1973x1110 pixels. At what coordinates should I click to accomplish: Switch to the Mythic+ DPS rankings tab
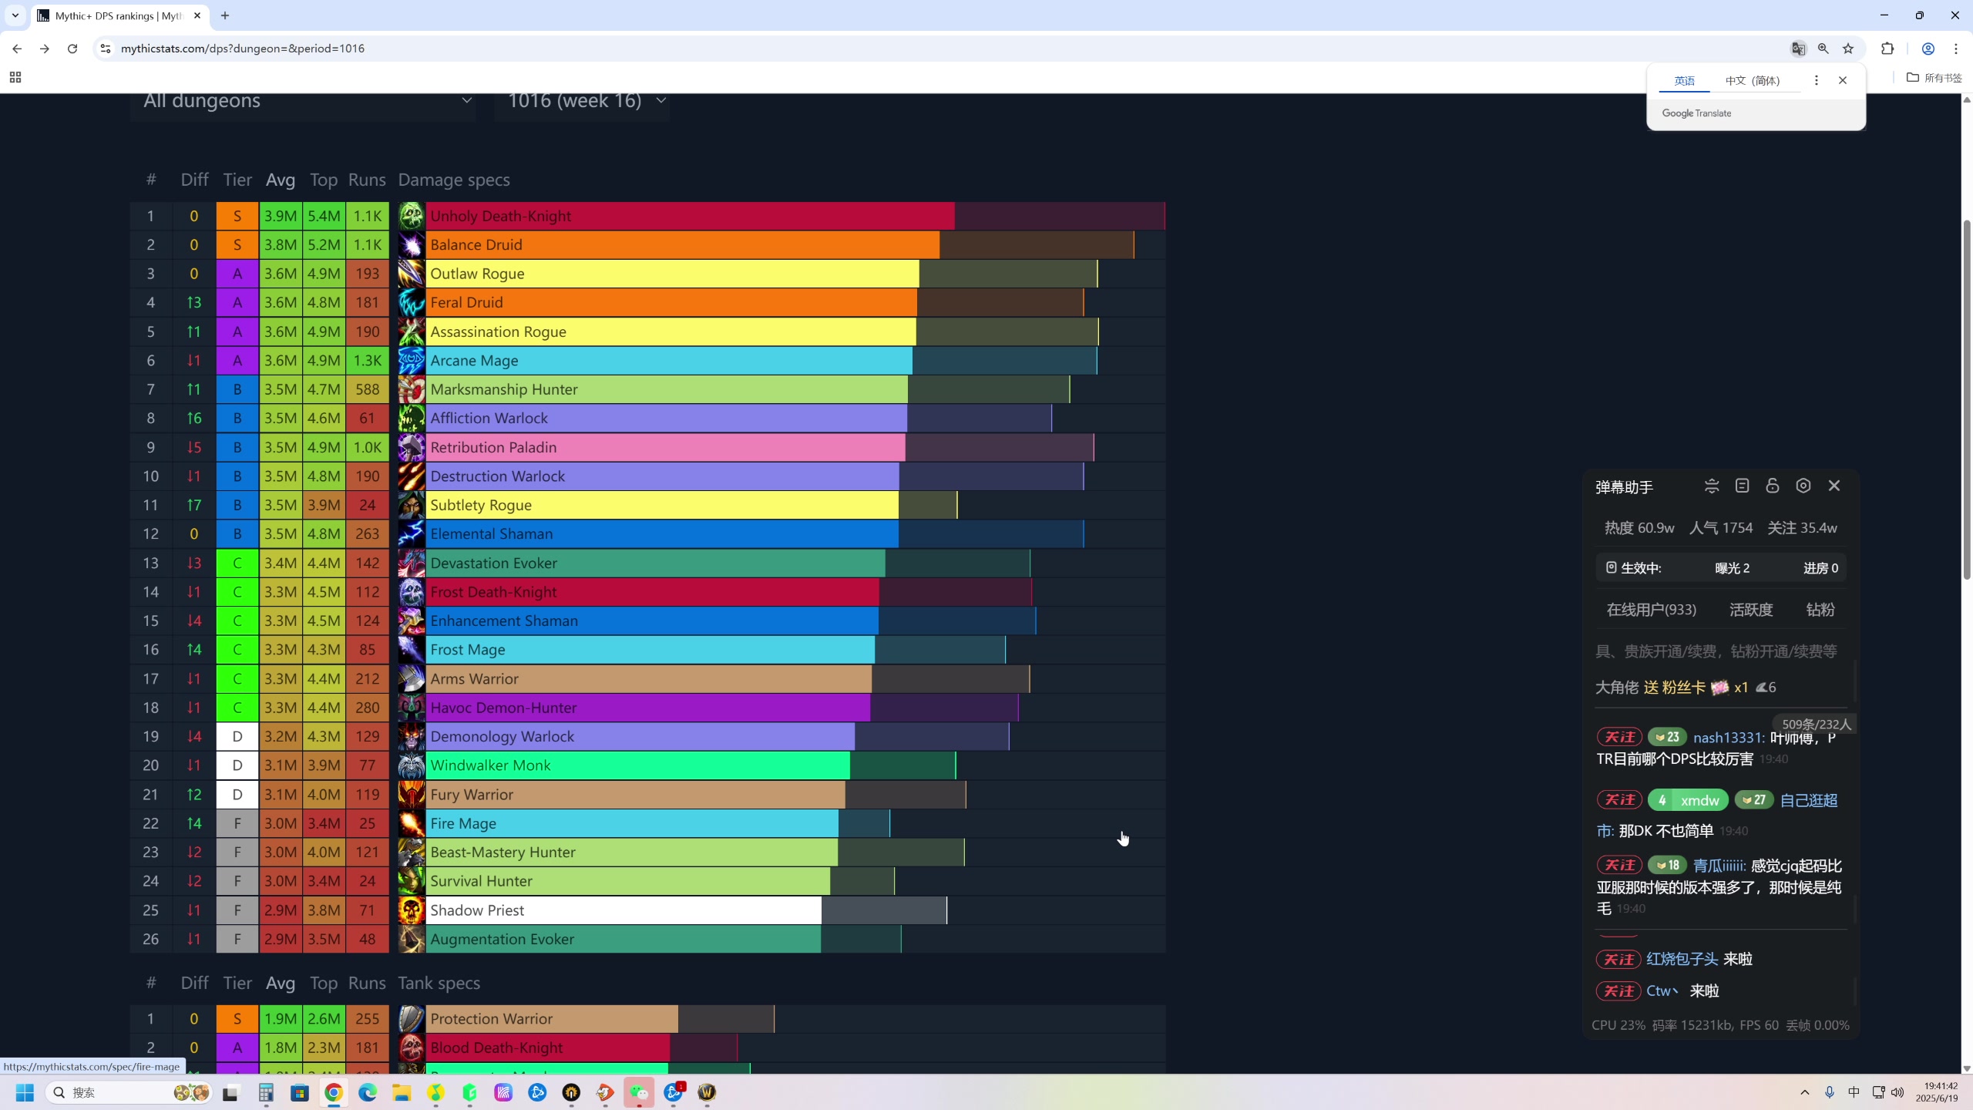pyautogui.click(x=119, y=15)
